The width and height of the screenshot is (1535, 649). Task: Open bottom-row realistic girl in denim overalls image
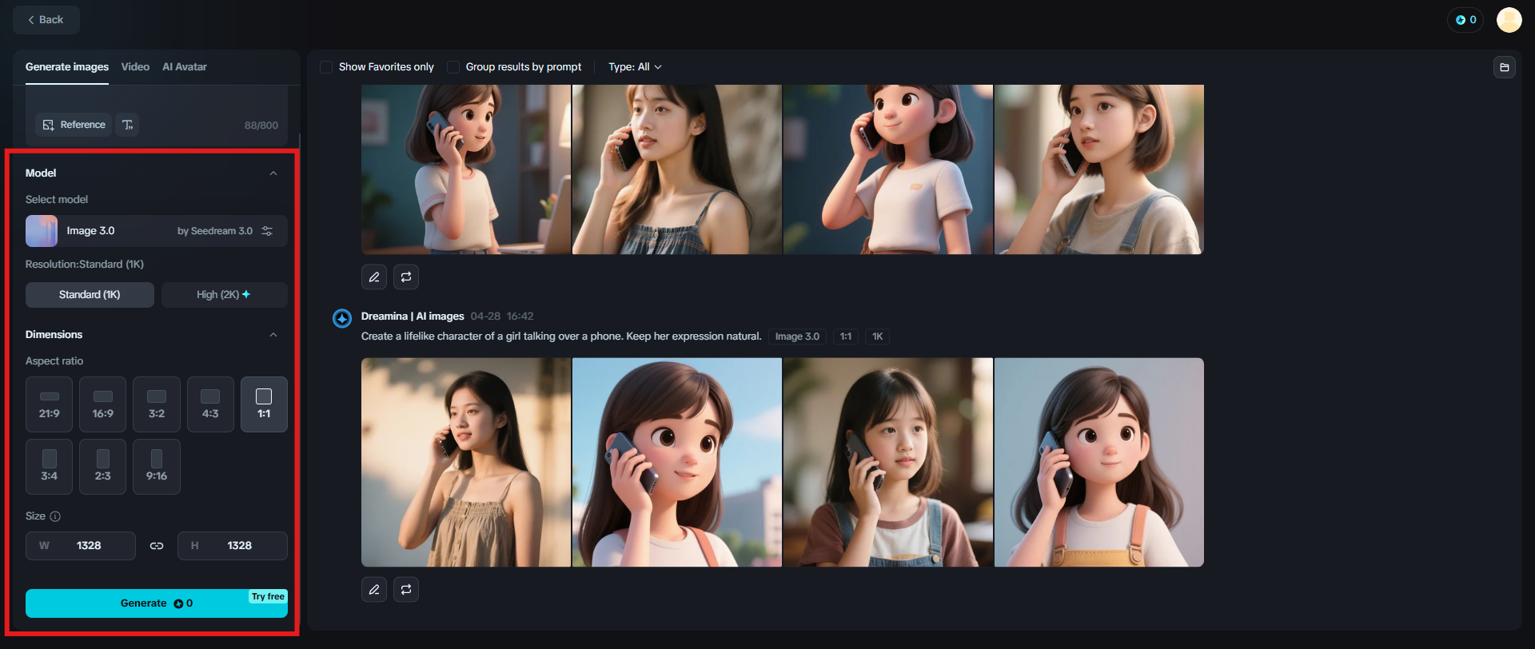[x=888, y=463]
